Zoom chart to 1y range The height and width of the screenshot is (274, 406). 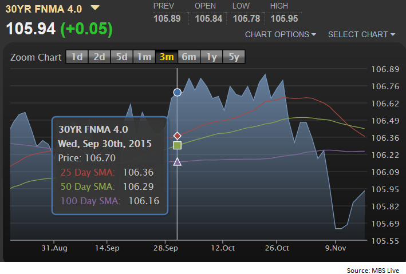click(x=211, y=57)
